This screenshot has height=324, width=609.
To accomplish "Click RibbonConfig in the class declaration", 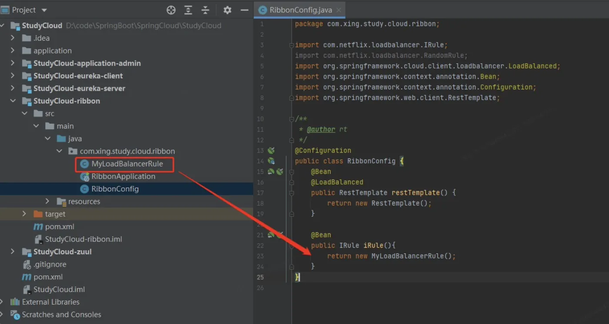I will pyautogui.click(x=371, y=161).
